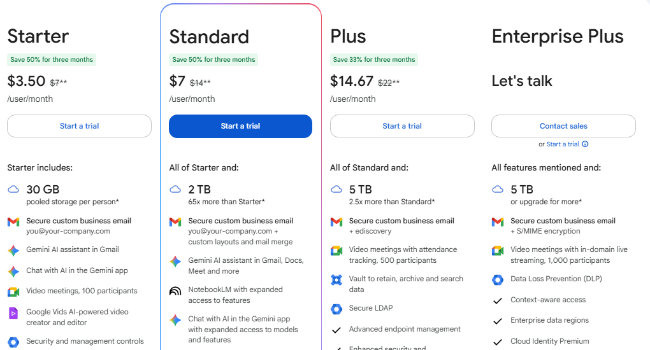Start a trial for the Standard plan
Image resolution: width=650 pixels, height=350 pixels.
240,126
